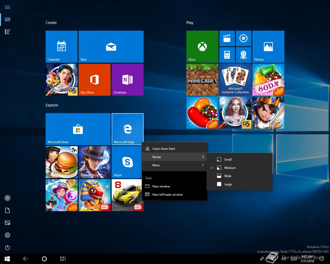Choose New window task
The width and height of the screenshot is (330, 264).
(175, 186)
